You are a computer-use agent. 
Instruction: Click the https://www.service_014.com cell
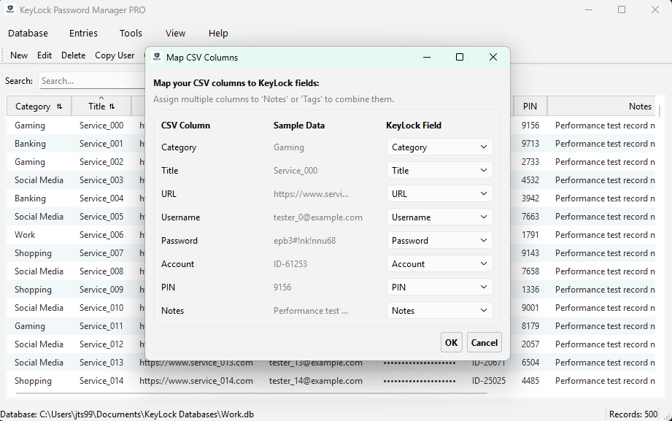pyautogui.click(x=196, y=381)
